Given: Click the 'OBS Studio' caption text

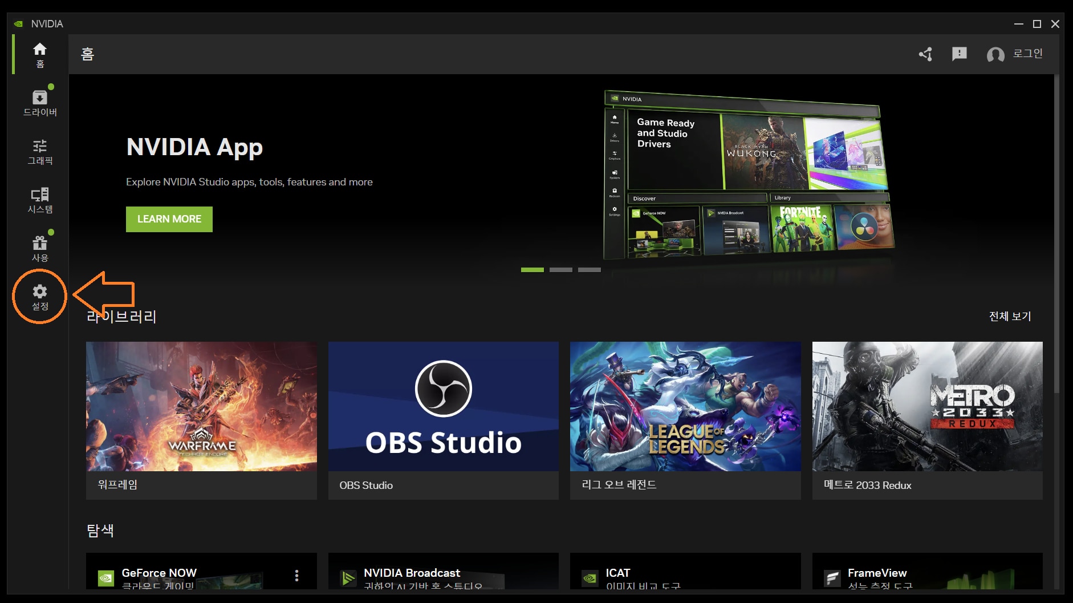Looking at the screenshot, I should pos(366,485).
